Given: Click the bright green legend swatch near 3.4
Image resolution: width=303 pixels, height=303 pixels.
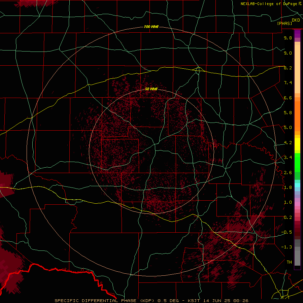Looking at the screenshot, I should pyautogui.click(x=297, y=162).
